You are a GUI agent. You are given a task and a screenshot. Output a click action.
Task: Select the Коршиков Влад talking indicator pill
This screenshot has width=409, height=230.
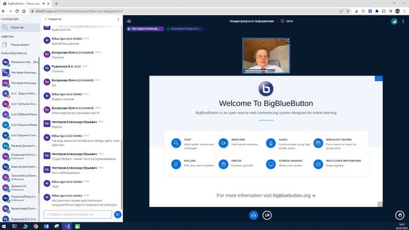click(x=185, y=29)
